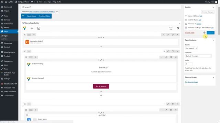Click View Page in admin bar
Image resolution: width=220 pixels, height=123 pixels.
tap(47, 2)
